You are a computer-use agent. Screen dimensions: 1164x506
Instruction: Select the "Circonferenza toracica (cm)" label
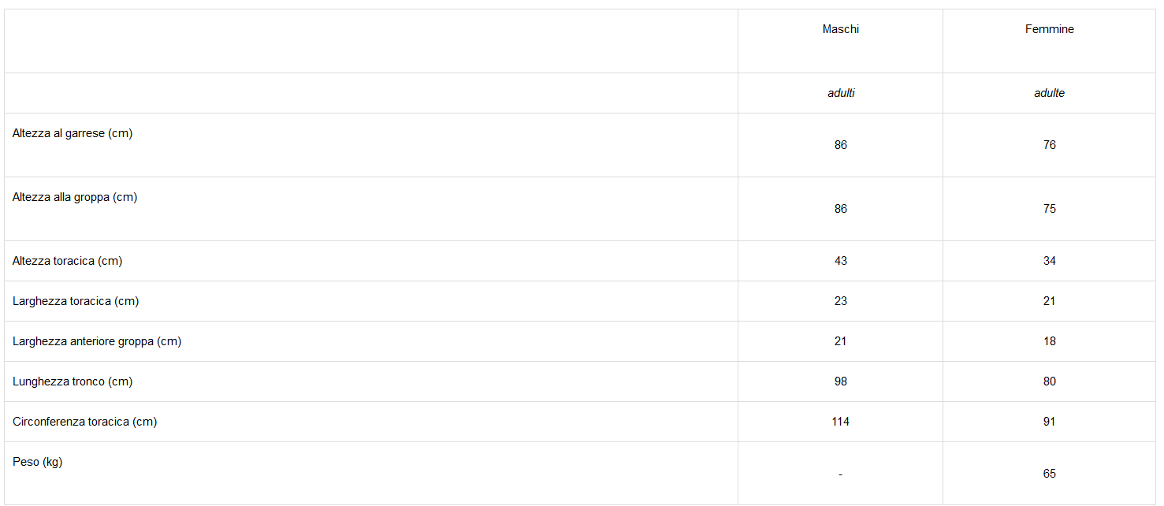[85, 422]
